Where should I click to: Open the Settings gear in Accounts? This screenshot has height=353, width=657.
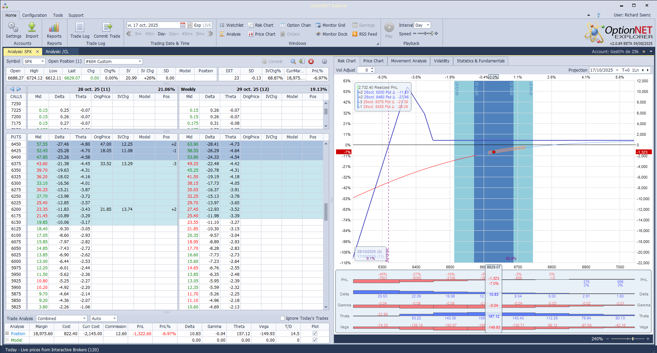click(x=13, y=30)
